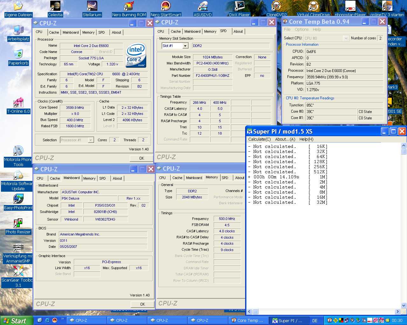Open Cache tab in CPU-Z motherboard-info window
This screenshot has width=407, height=325.
55,178
